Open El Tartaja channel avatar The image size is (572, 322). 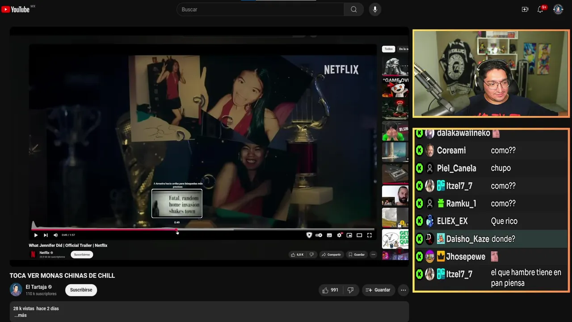pos(16,290)
